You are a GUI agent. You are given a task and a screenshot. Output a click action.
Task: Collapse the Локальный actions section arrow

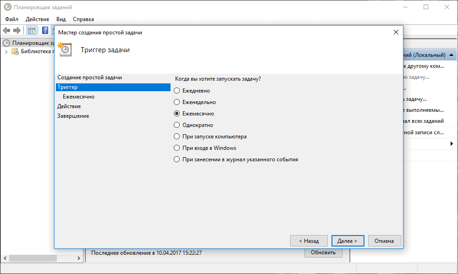pos(452,55)
